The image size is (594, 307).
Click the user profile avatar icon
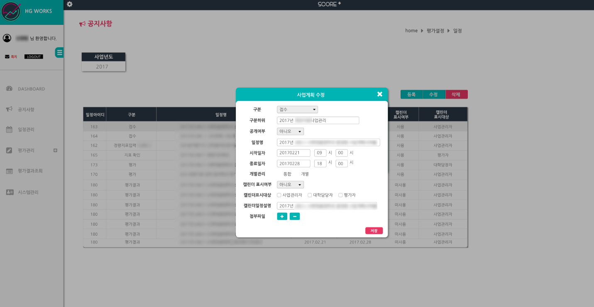point(7,38)
